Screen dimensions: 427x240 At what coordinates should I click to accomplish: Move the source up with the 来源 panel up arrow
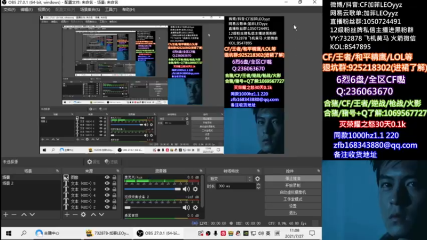click(x=93, y=214)
